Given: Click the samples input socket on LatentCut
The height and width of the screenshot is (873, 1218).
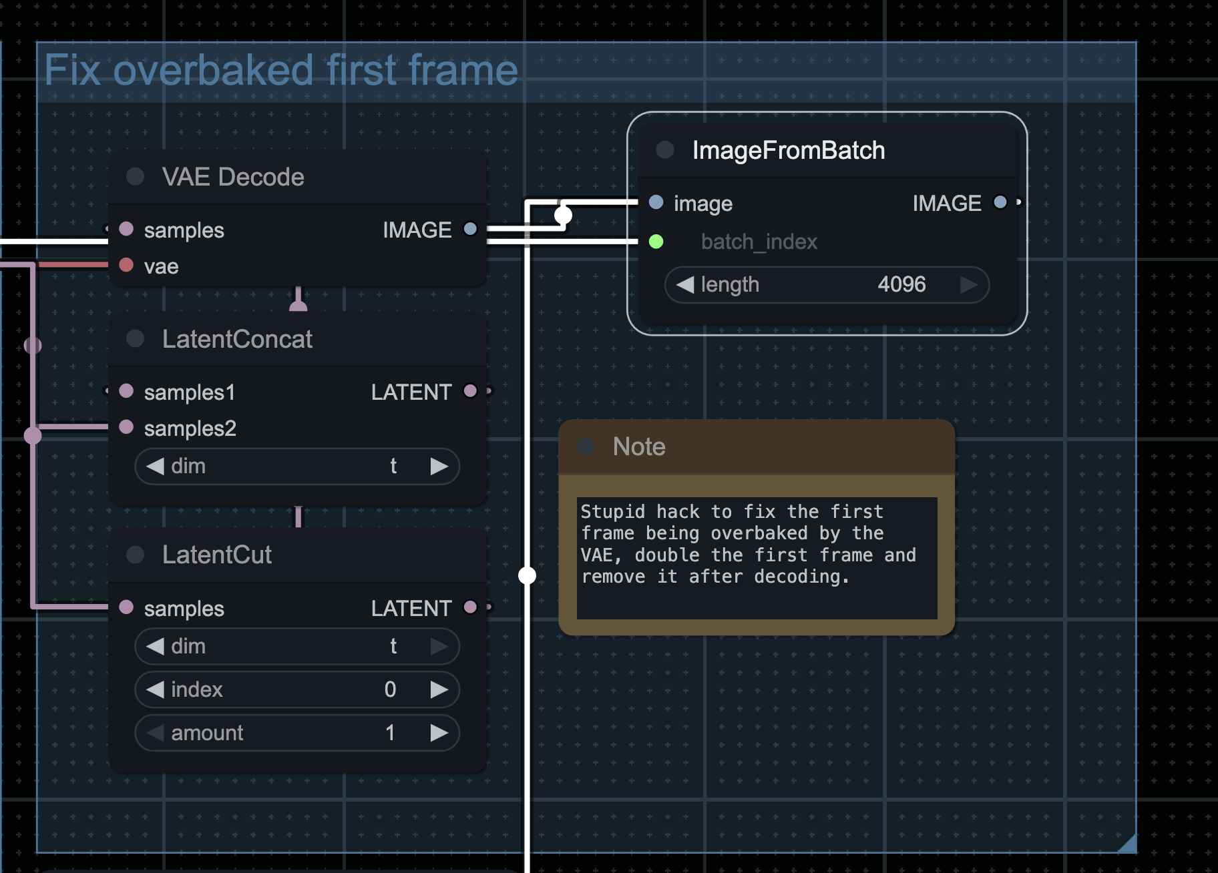Looking at the screenshot, I should point(126,607).
